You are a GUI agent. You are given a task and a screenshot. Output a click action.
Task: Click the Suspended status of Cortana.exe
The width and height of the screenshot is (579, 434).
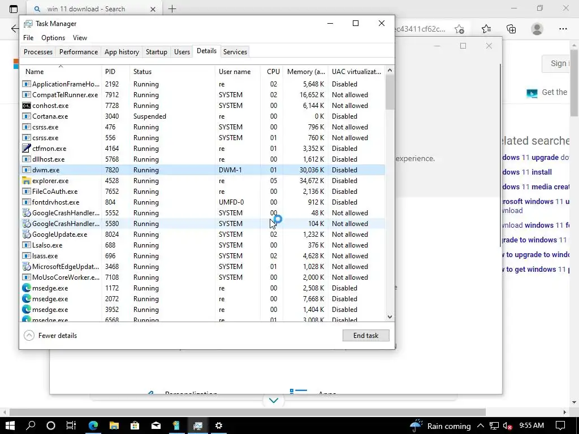pos(149,116)
